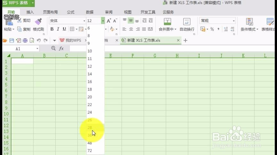Click the redo arrow

pyautogui.click(x=45, y=41)
